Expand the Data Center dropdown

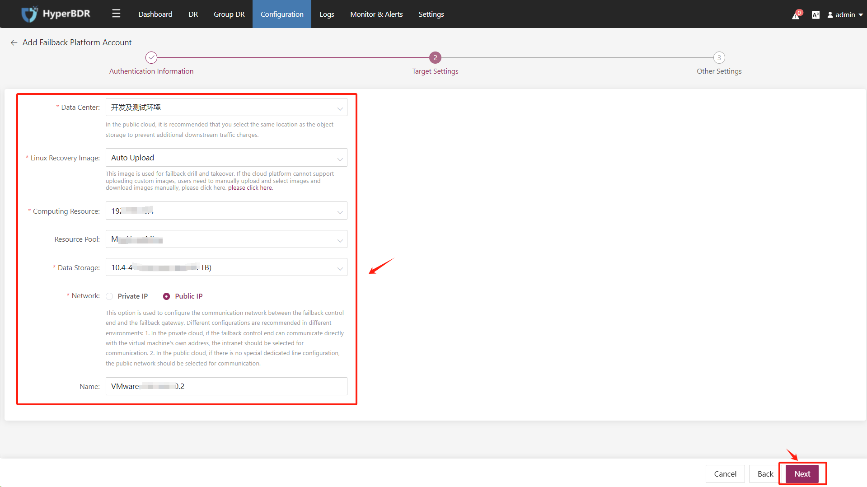tap(226, 108)
